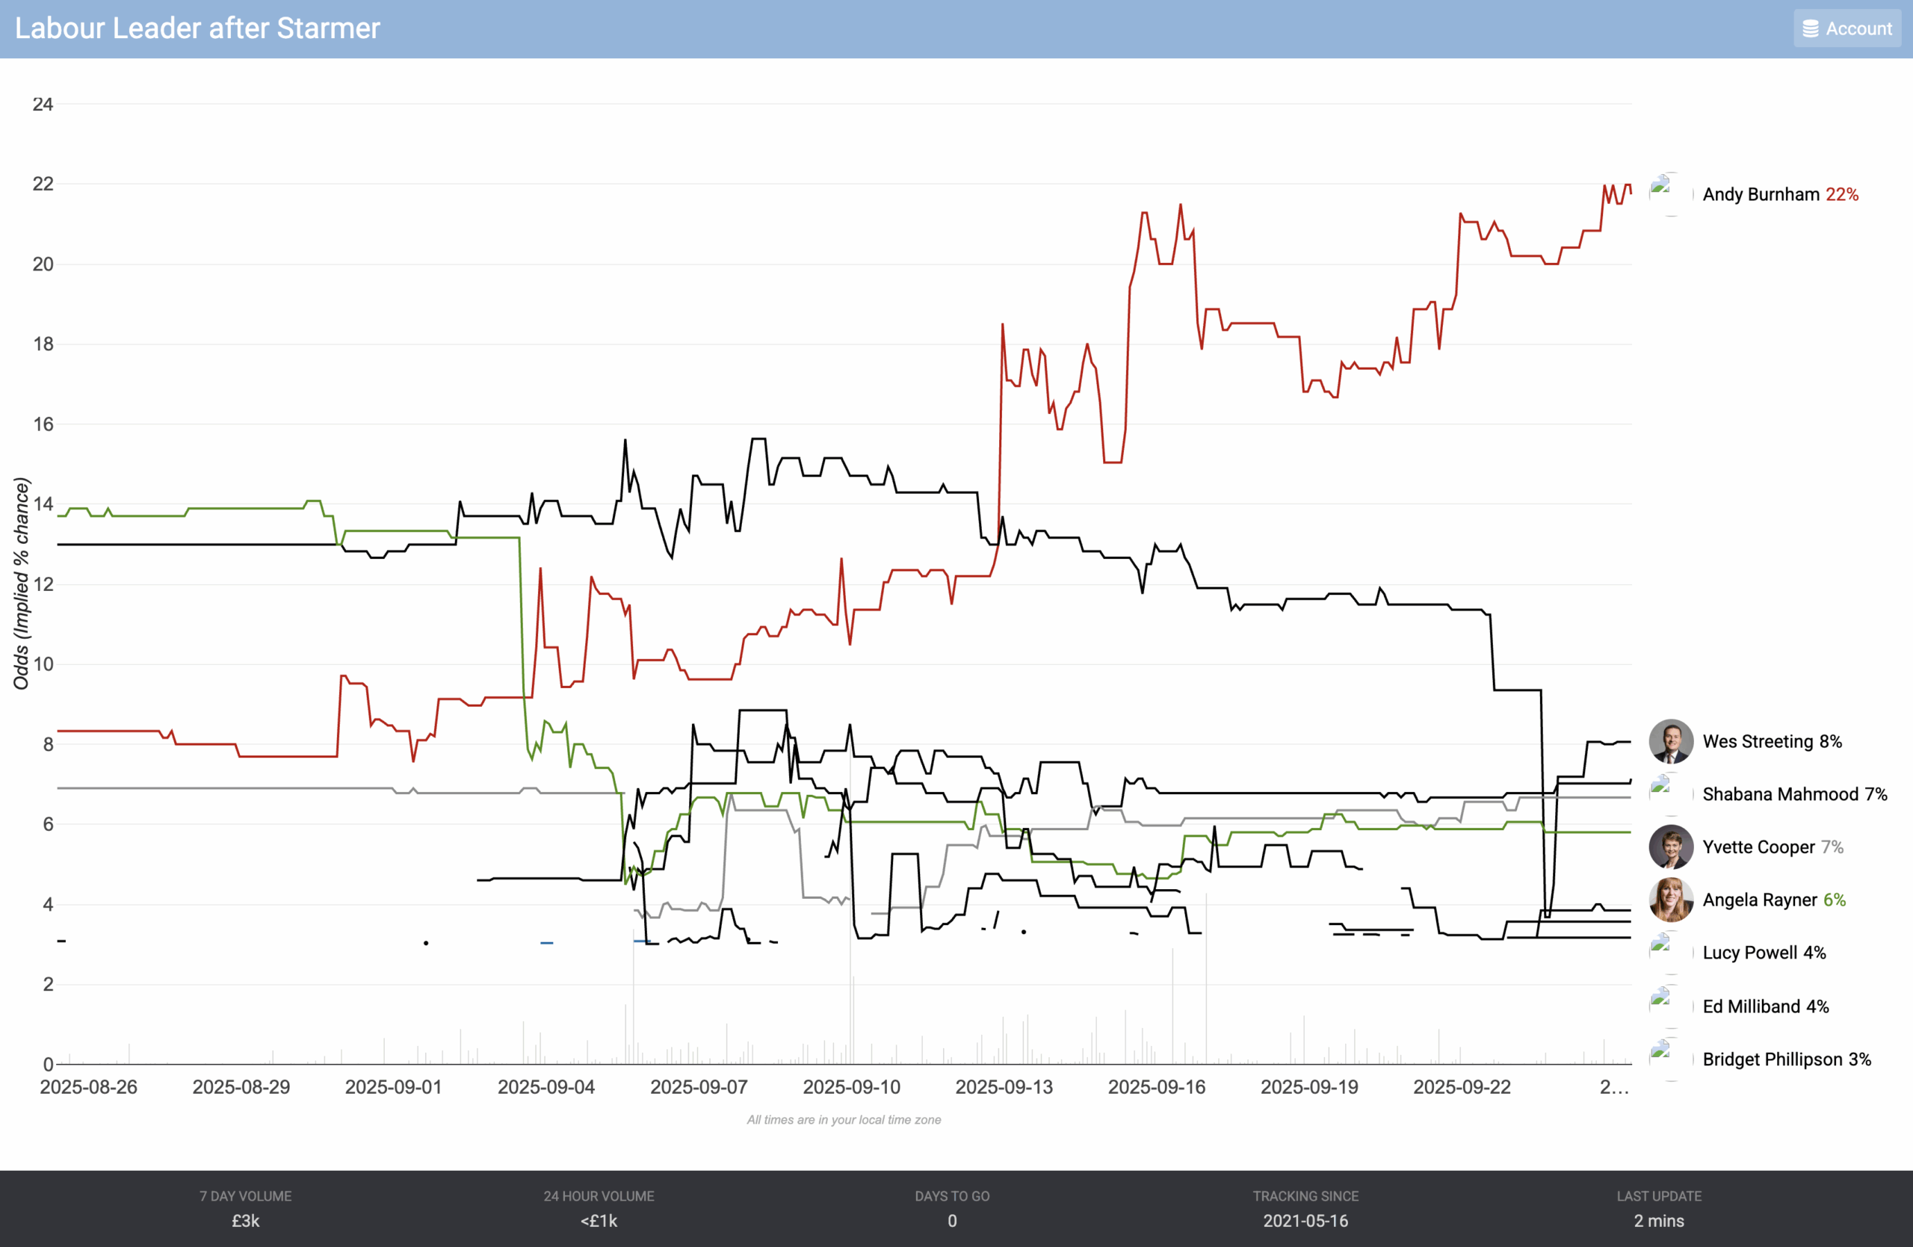
Task: Click the Last Update stat in footer
Action: pos(1659,1209)
